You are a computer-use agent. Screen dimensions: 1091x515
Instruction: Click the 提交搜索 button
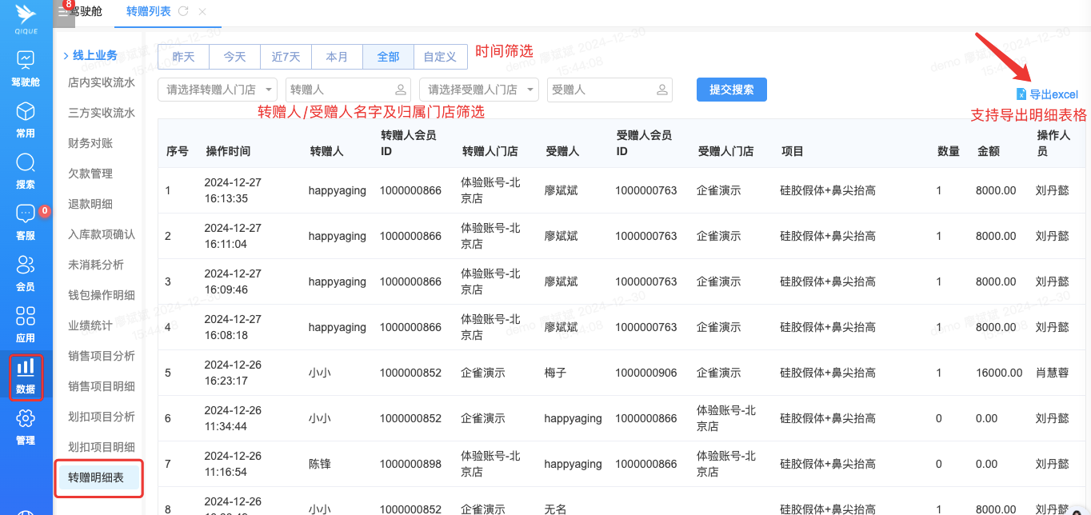coord(731,90)
